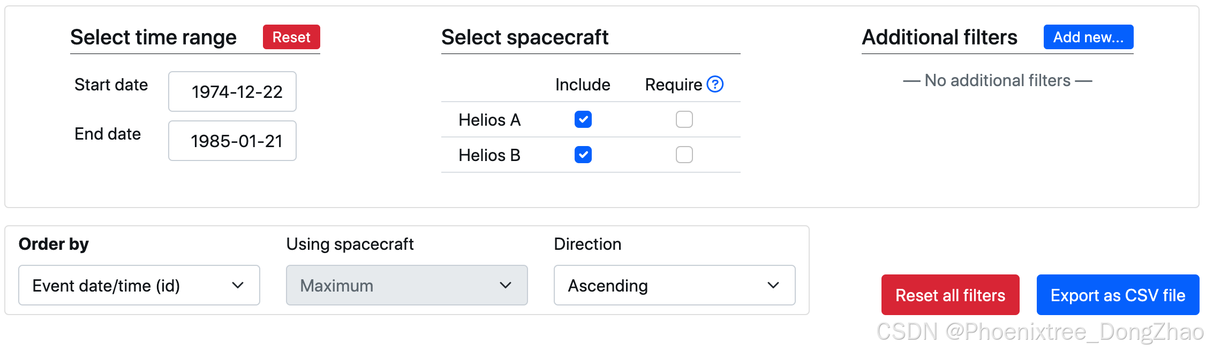
Task: Uncheck Include for Helios A
Action: click(583, 119)
